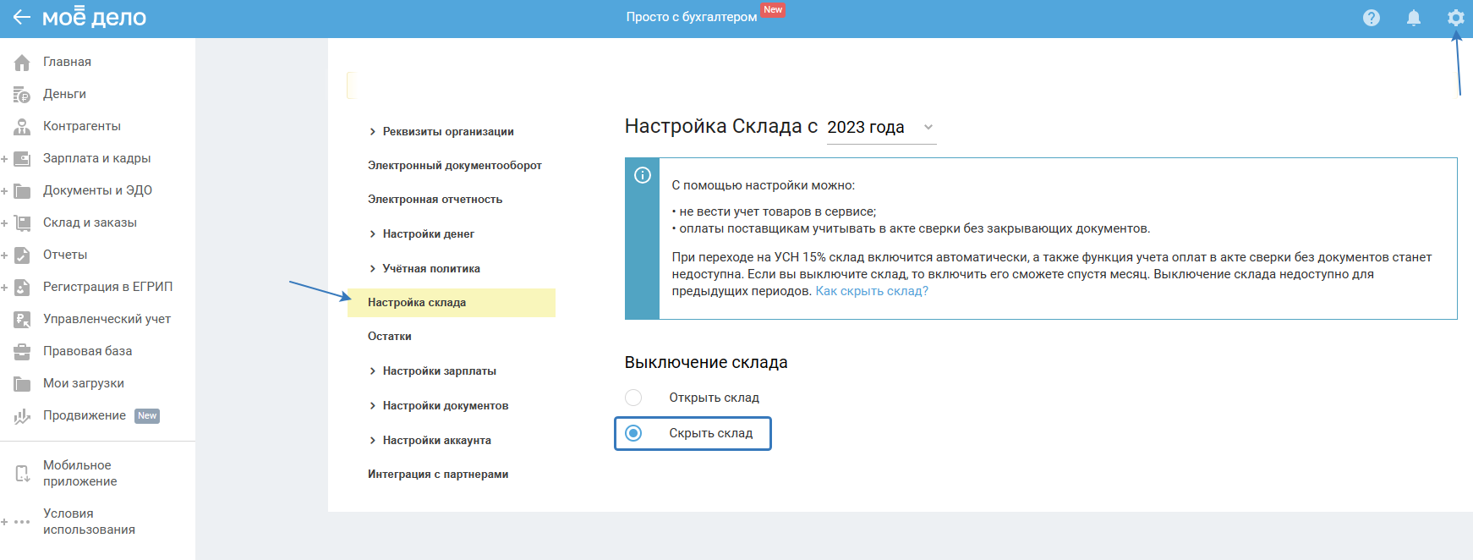1473x560 pixels.
Task: Open the Деньги sidebar section
Action: (x=64, y=94)
